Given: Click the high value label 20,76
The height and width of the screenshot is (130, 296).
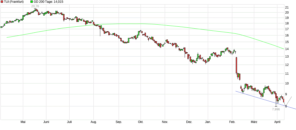Looking at the screenshot, I should click(35, 6).
